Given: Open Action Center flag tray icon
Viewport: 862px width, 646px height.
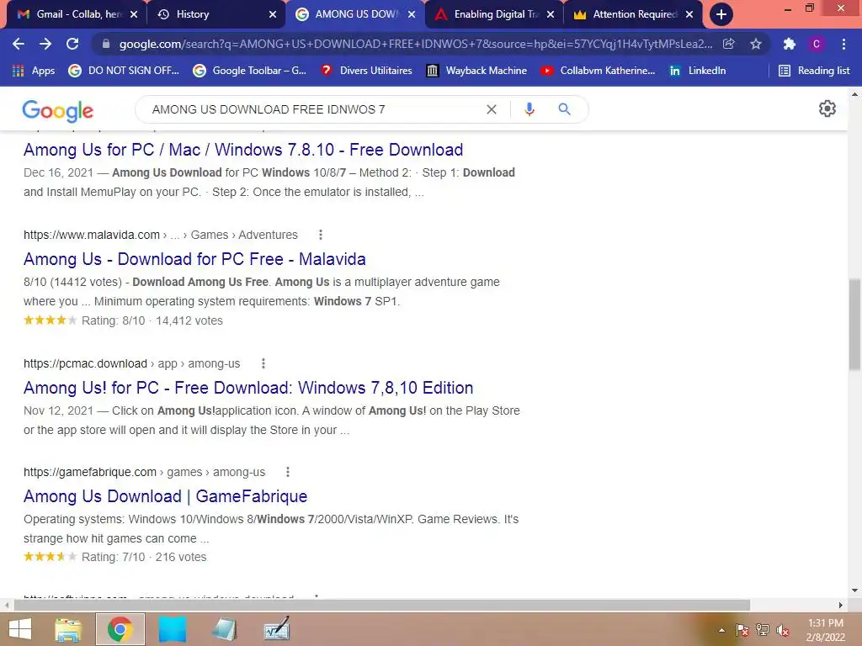Looking at the screenshot, I should (x=742, y=630).
